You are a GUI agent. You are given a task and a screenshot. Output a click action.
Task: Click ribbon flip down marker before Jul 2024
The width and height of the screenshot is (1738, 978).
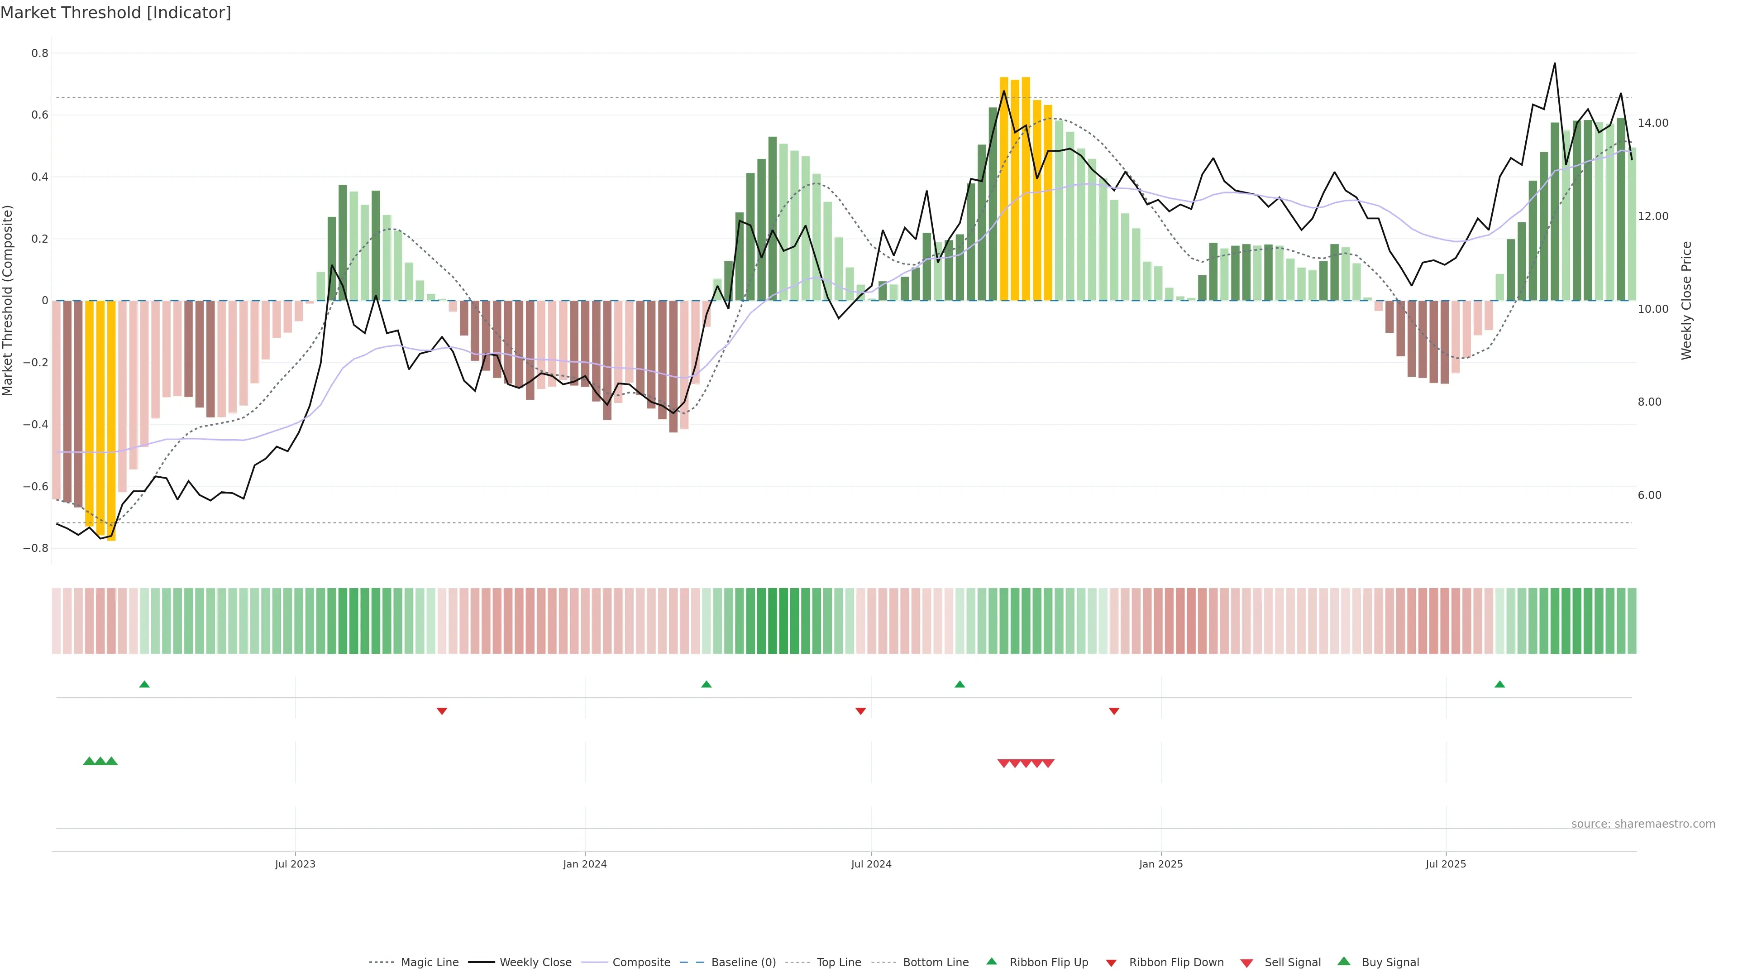tap(860, 711)
